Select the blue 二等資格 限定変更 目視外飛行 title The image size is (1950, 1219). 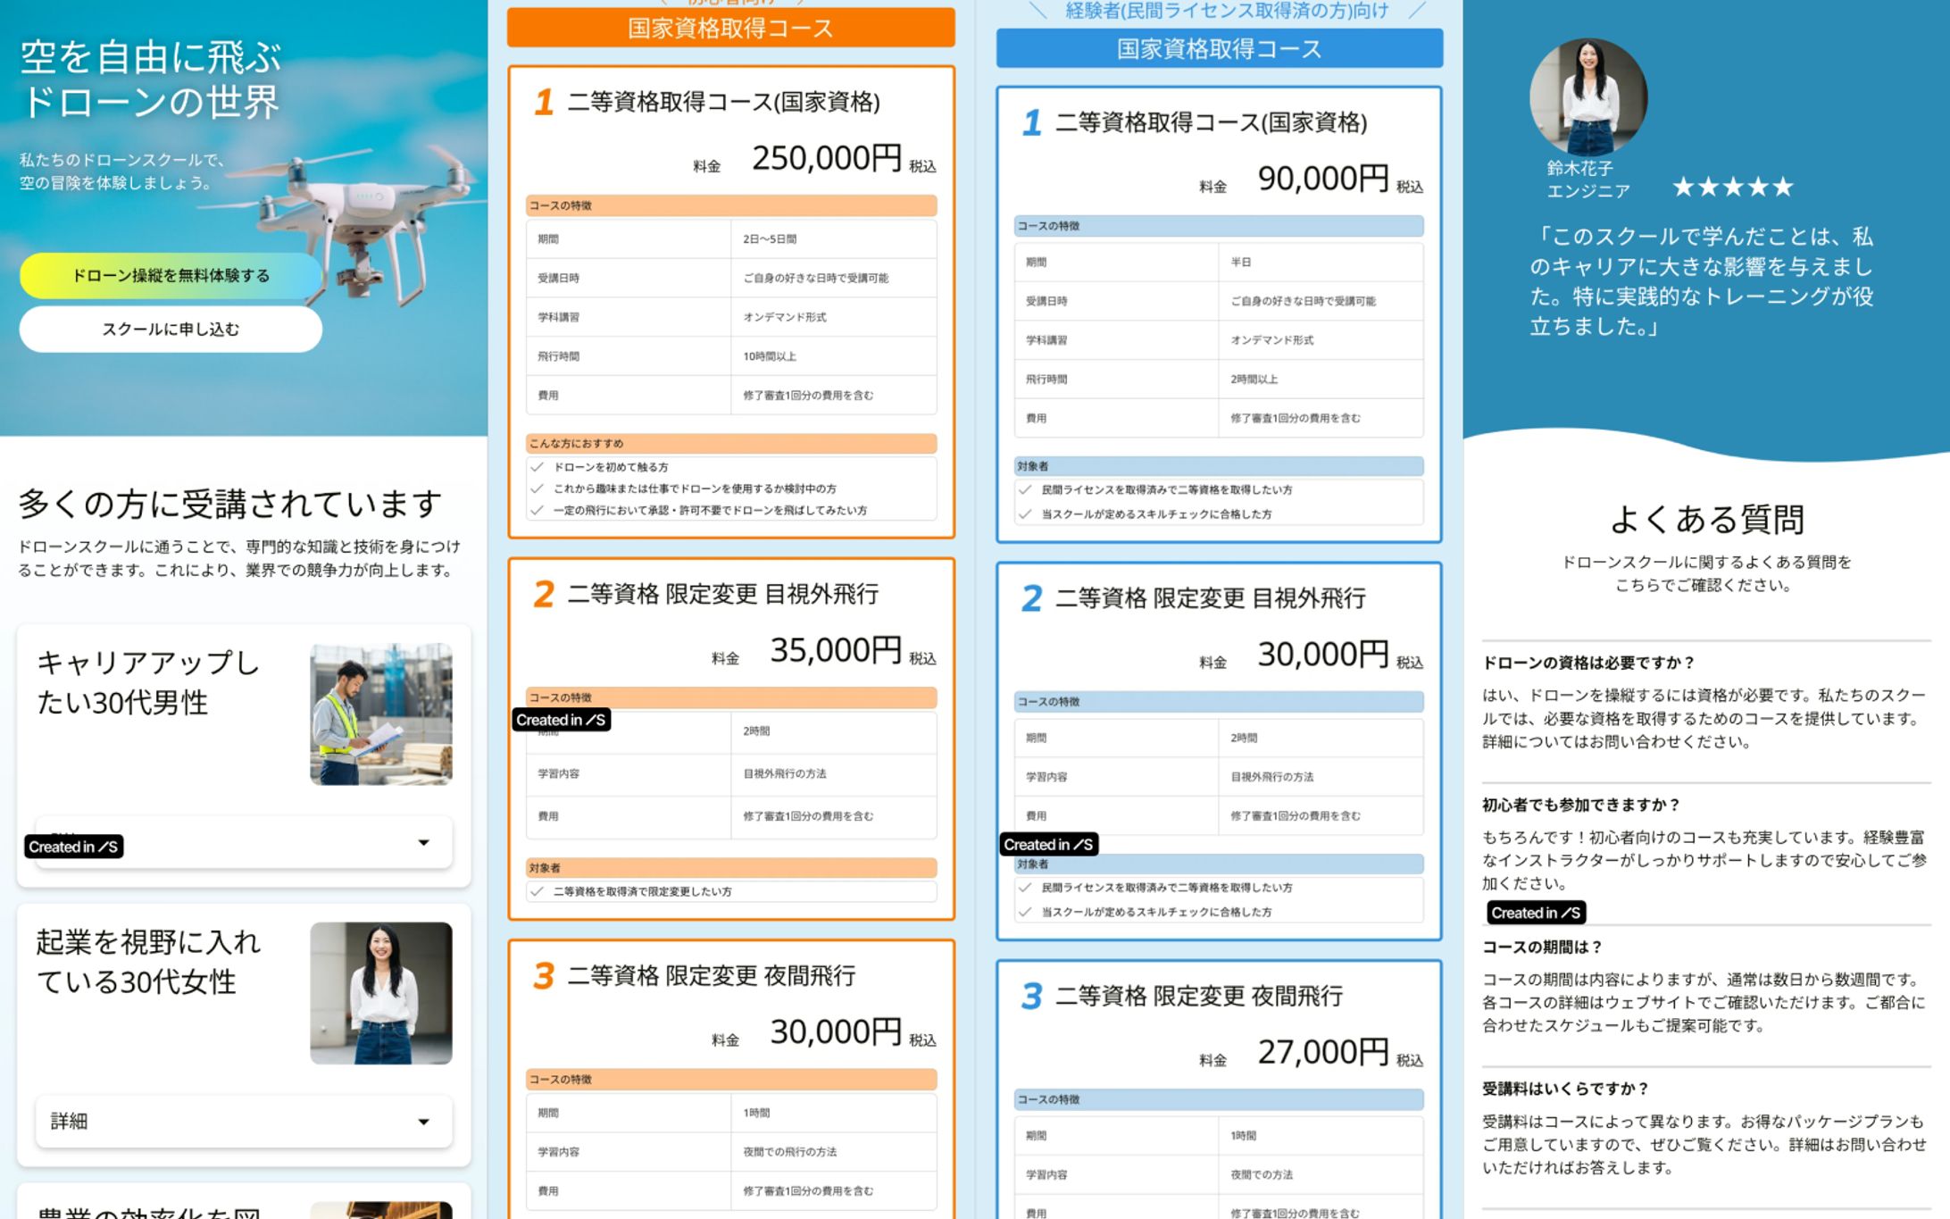(1211, 598)
